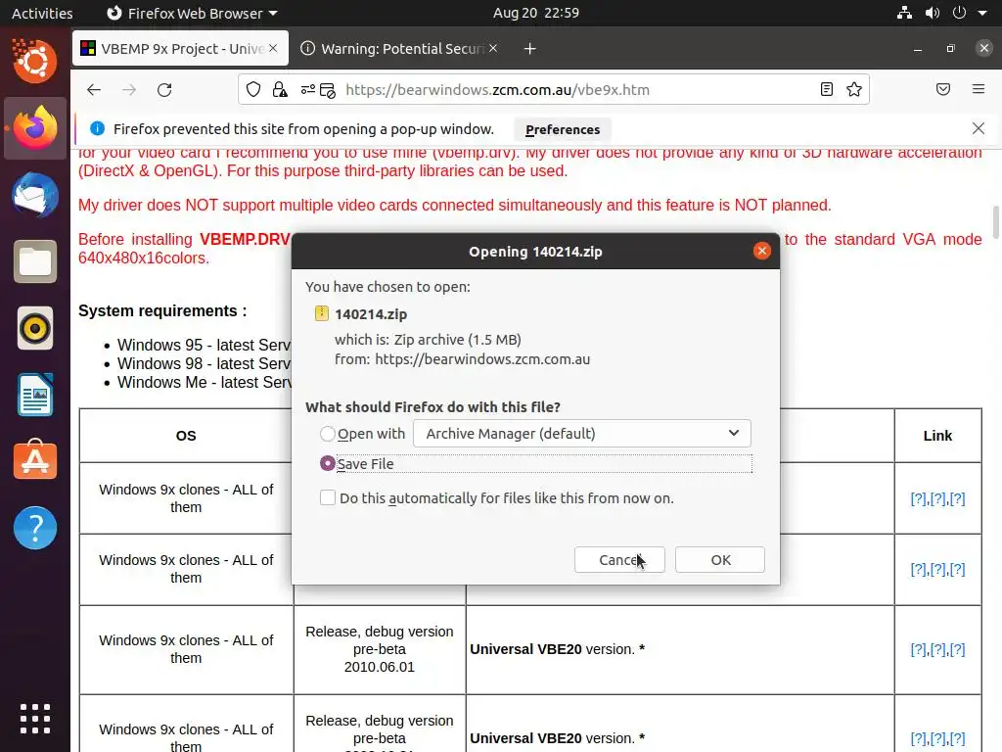Launch Thunderbird from the dock
This screenshot has width=1002, height=752.
pos(35,195)
